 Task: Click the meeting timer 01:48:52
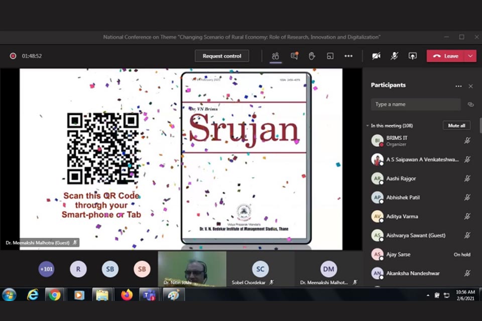coord(32,56)
